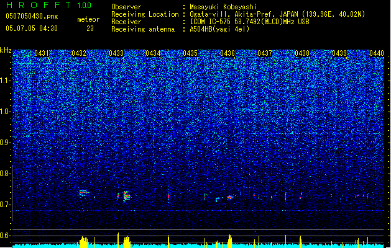Click the 0433 time marker
The width and height of the screenshot is (391, 248).
(x=116, y=53)
